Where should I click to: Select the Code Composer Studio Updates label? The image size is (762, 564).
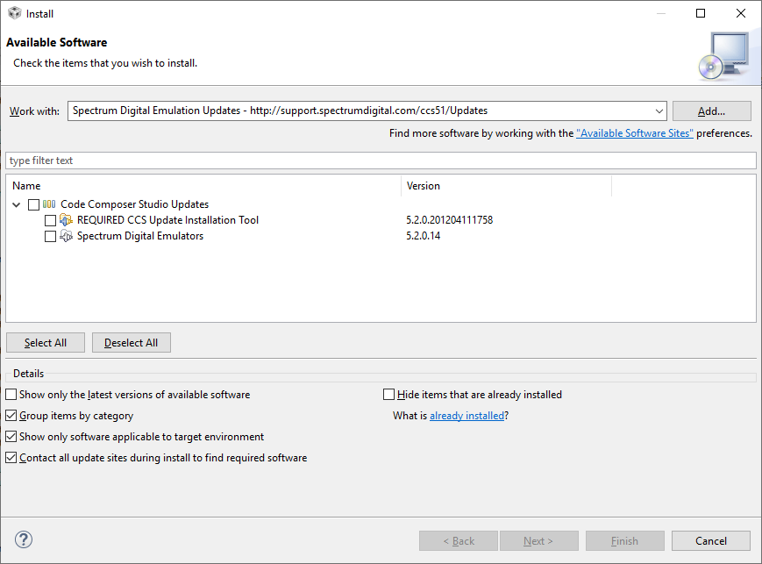point(135,204)
